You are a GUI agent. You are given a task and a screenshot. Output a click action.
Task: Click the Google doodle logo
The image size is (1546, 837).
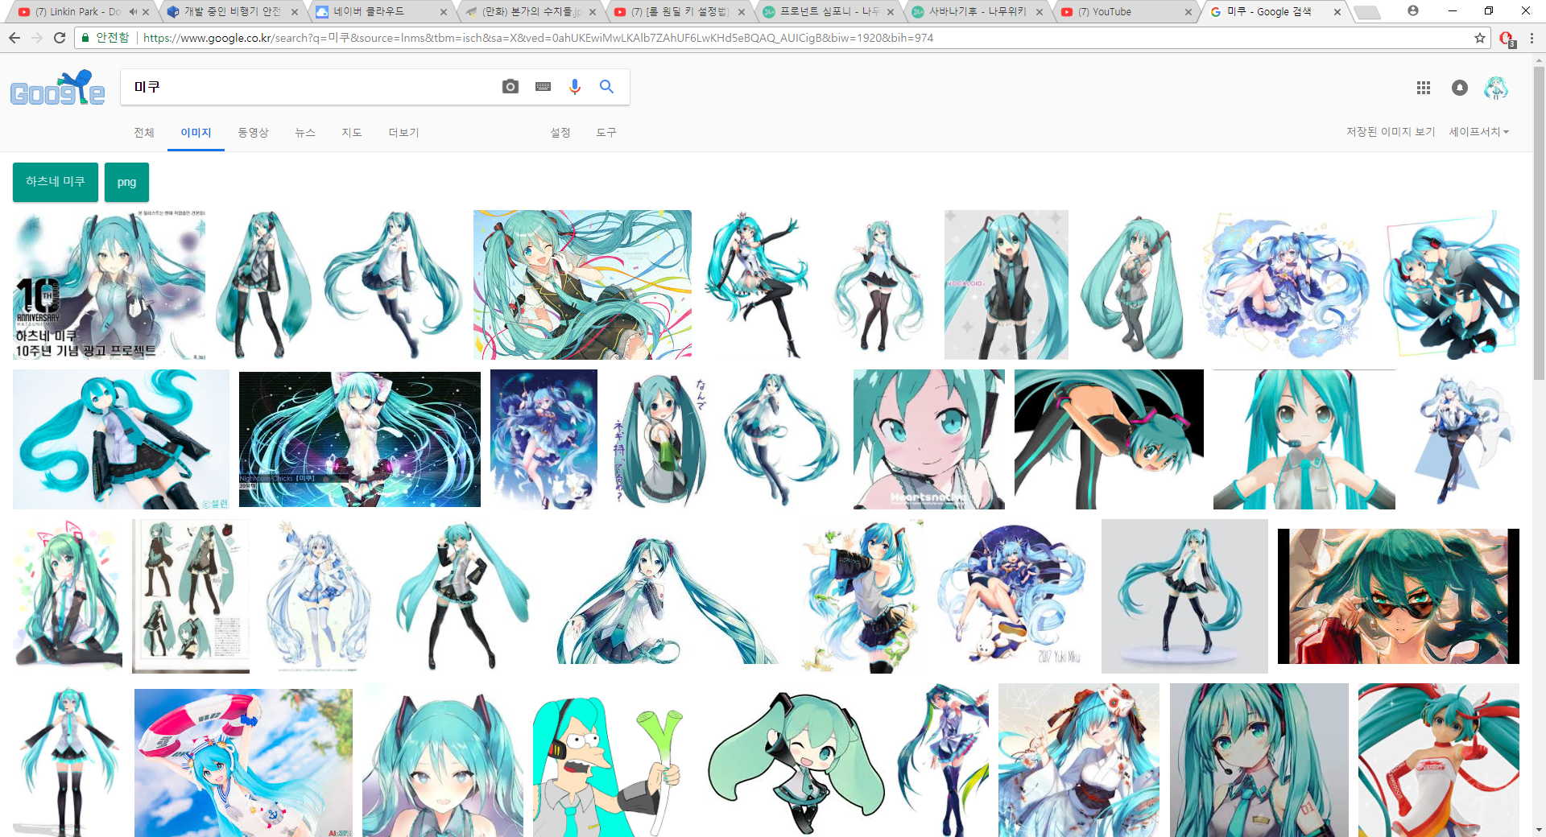57,89
